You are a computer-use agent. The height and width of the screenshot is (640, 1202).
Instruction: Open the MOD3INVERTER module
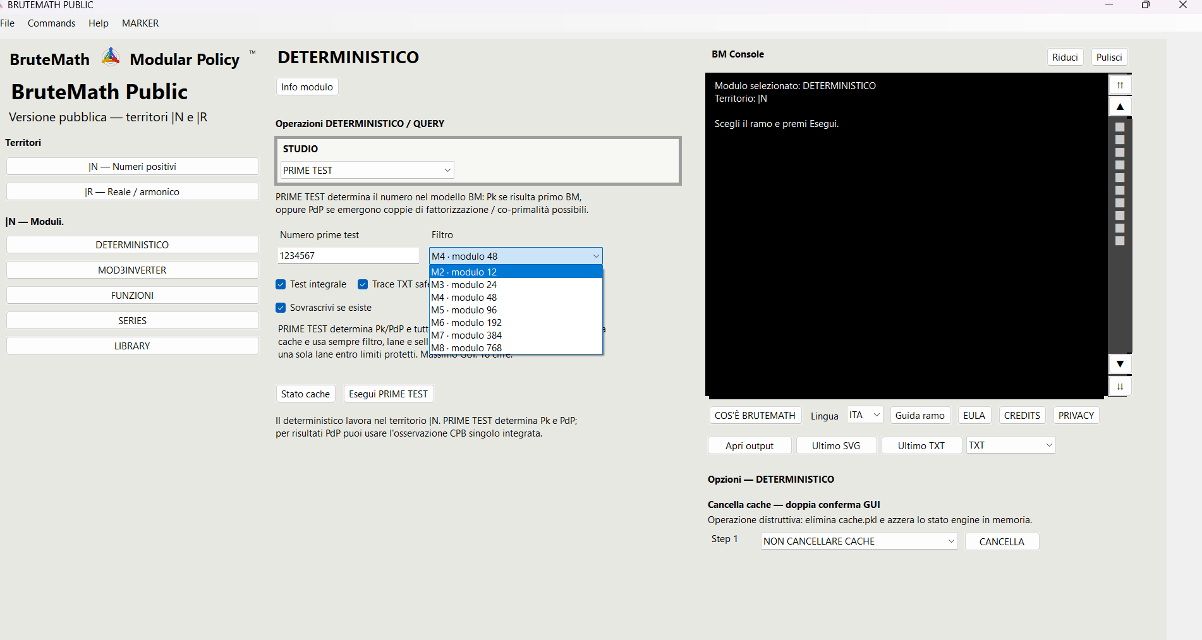point(132,270)
